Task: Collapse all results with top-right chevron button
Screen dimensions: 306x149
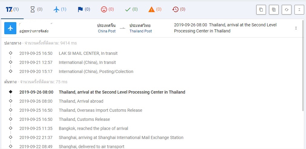Action: pos(299,10)
